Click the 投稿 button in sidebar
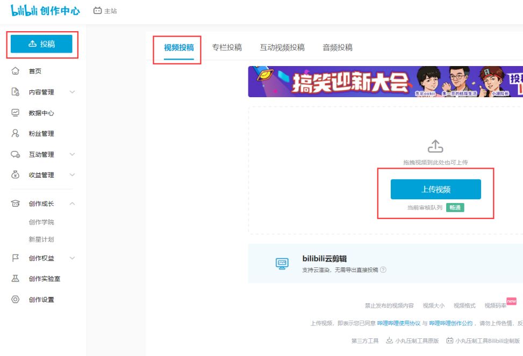This screenshot has width=523, height=356. pos(41,43)
